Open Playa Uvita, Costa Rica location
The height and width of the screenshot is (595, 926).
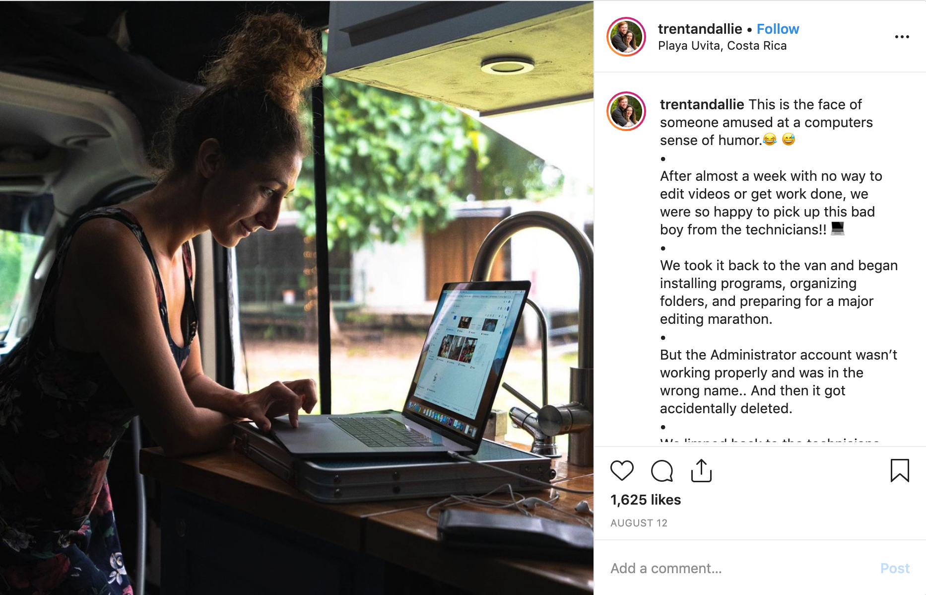click(x=722, y=46)
